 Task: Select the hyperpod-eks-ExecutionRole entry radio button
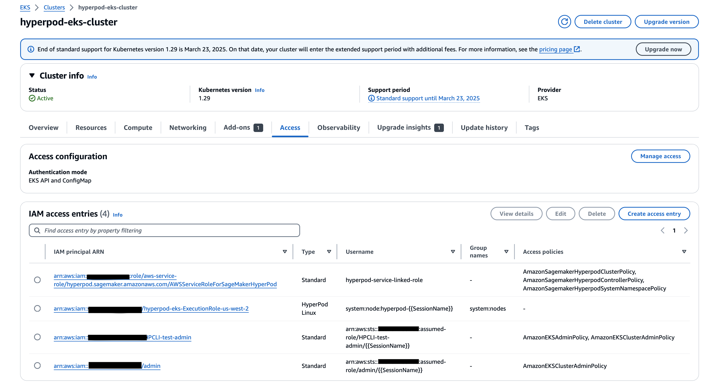37,308
